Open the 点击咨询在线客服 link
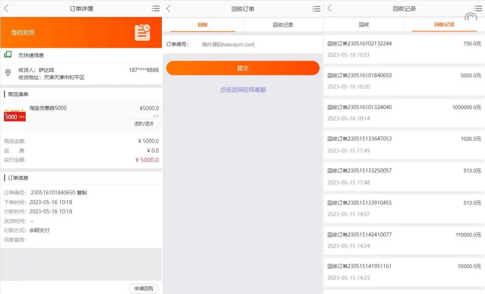This screenshot has height=294, width=485. tap(243, 90)
